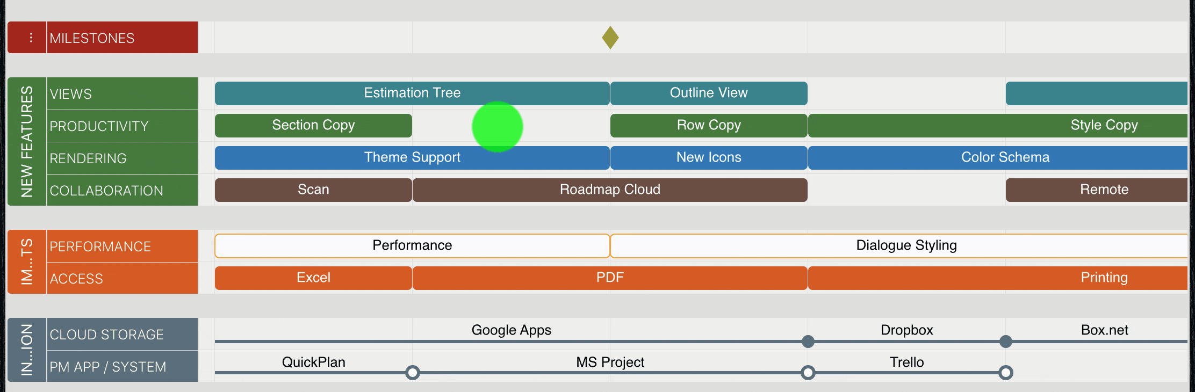Select the orange PDF bar

click(610, 278)
